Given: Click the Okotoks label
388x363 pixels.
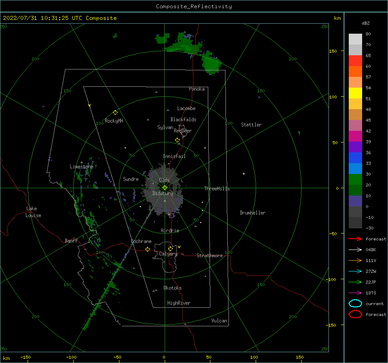Looking at the screenshot, I should (x=172, y=288).
